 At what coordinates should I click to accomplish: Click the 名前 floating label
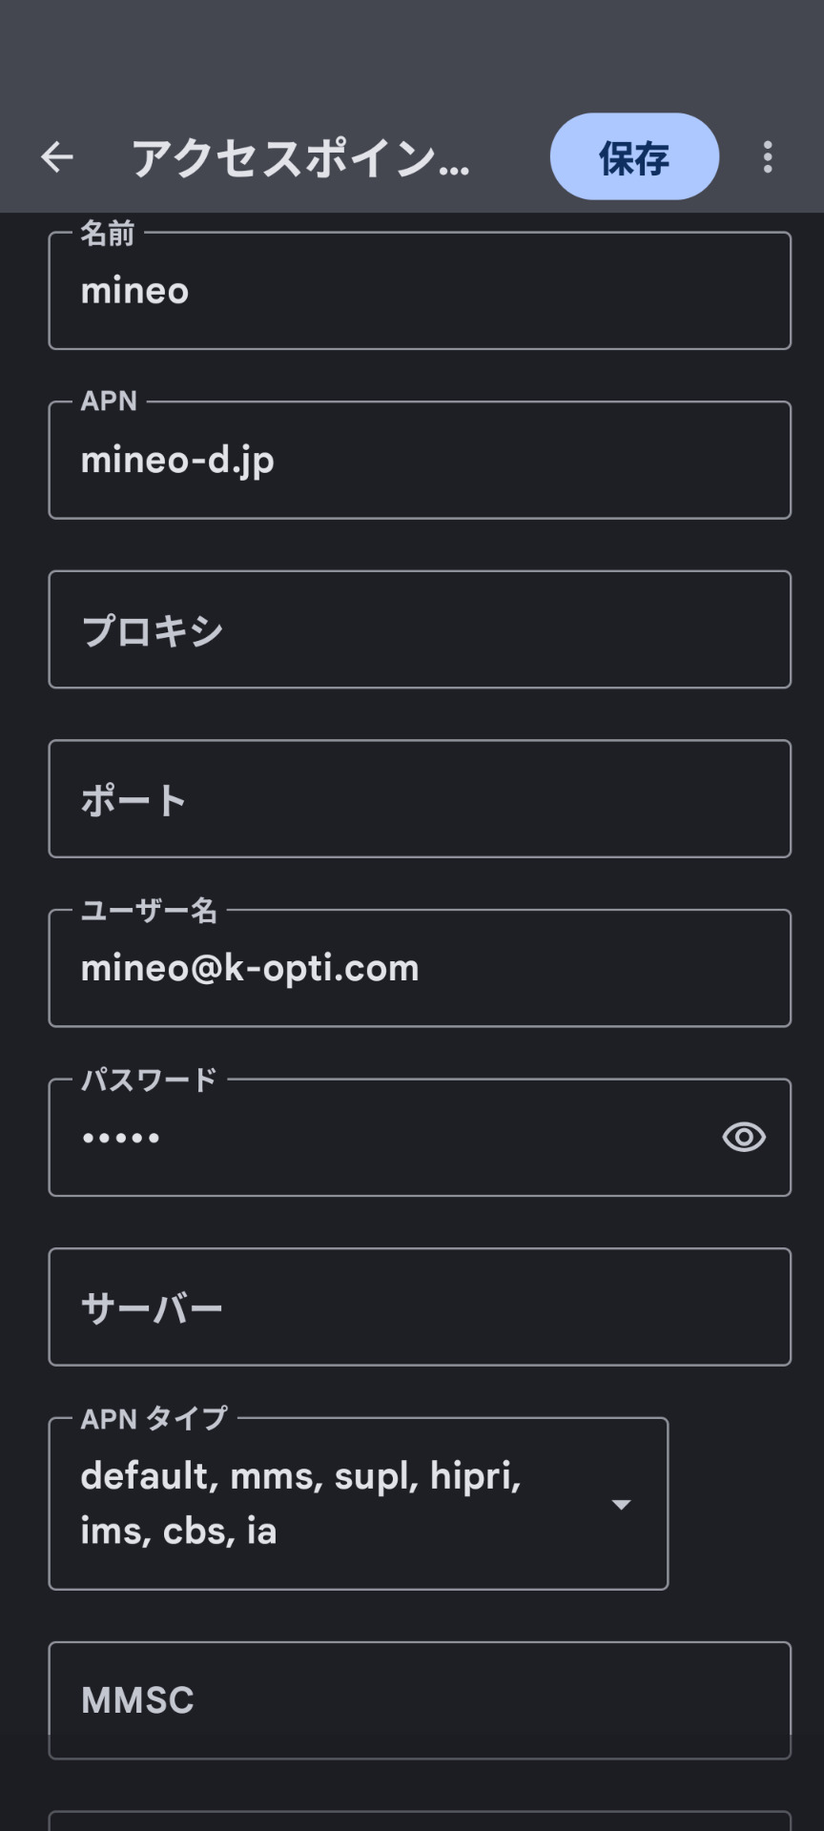[x=107, y=234]
